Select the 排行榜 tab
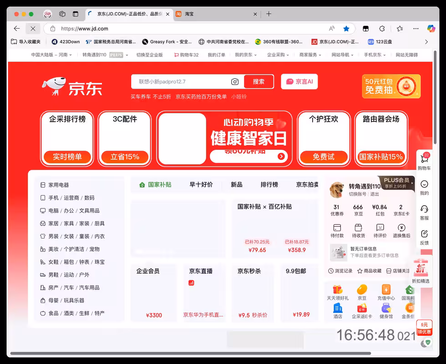Viewport: 446px width, 364px height. point(269,185)
